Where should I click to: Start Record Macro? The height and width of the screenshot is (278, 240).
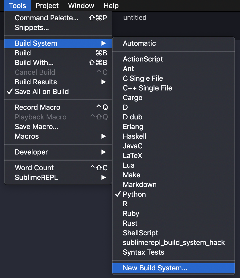tap(38, 107)
